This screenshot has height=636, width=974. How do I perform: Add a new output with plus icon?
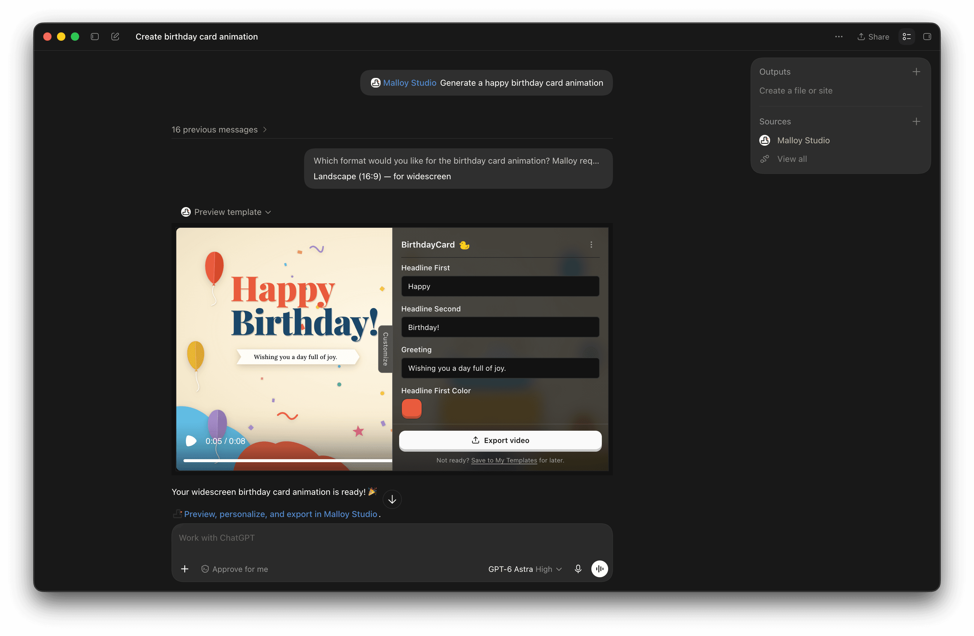point(916,72)
